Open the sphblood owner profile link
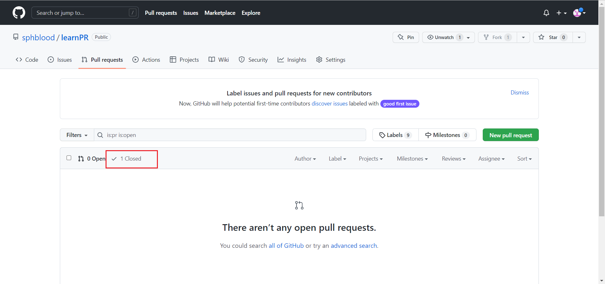 coord(38,37)
